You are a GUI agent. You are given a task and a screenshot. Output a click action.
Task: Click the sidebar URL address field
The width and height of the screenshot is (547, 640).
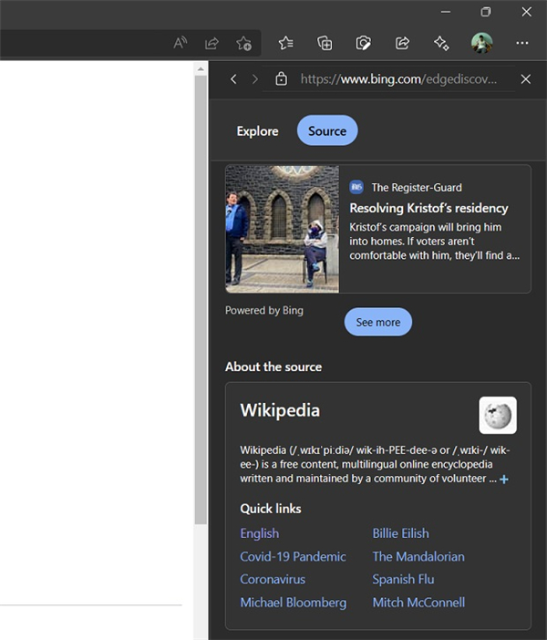[x=400, y=79]
